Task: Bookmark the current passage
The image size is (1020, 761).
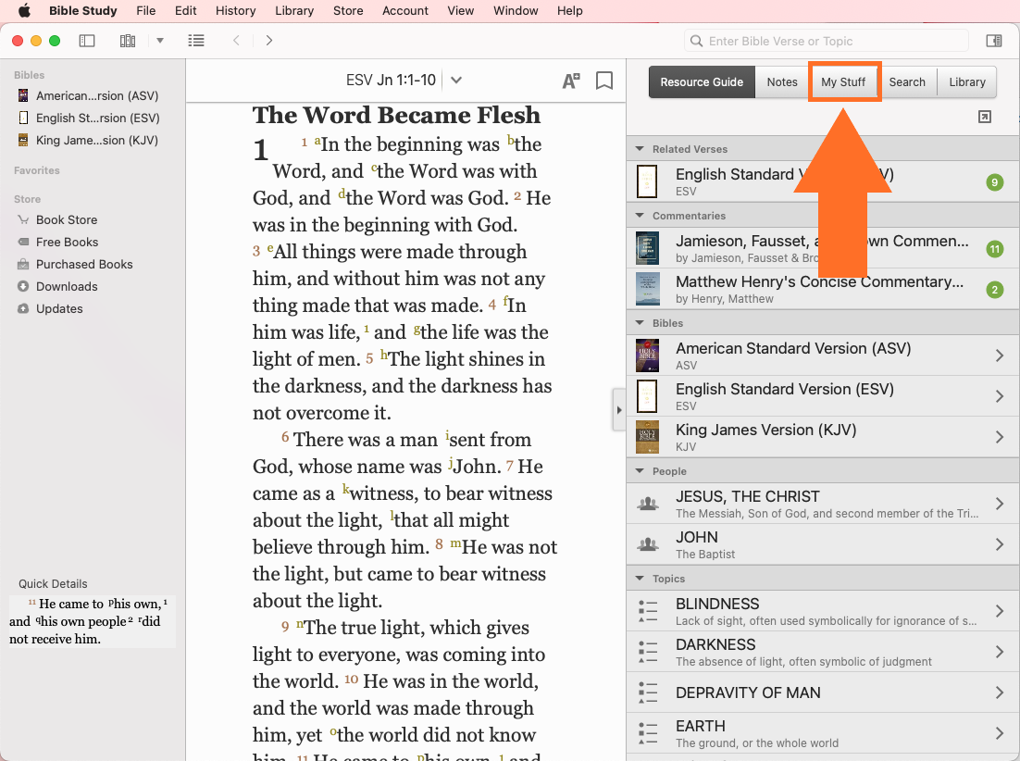Action: (604, 81)
